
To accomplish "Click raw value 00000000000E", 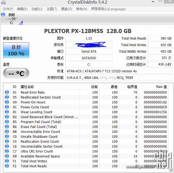I will 155,136.
